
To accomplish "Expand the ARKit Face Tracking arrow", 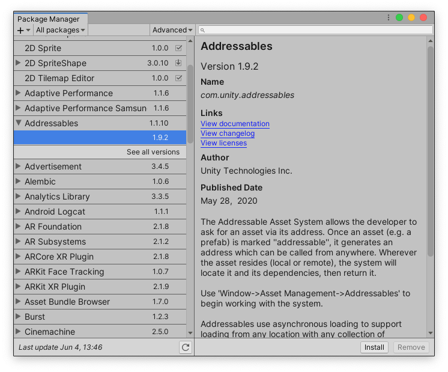I will click(x=18, y=271).
